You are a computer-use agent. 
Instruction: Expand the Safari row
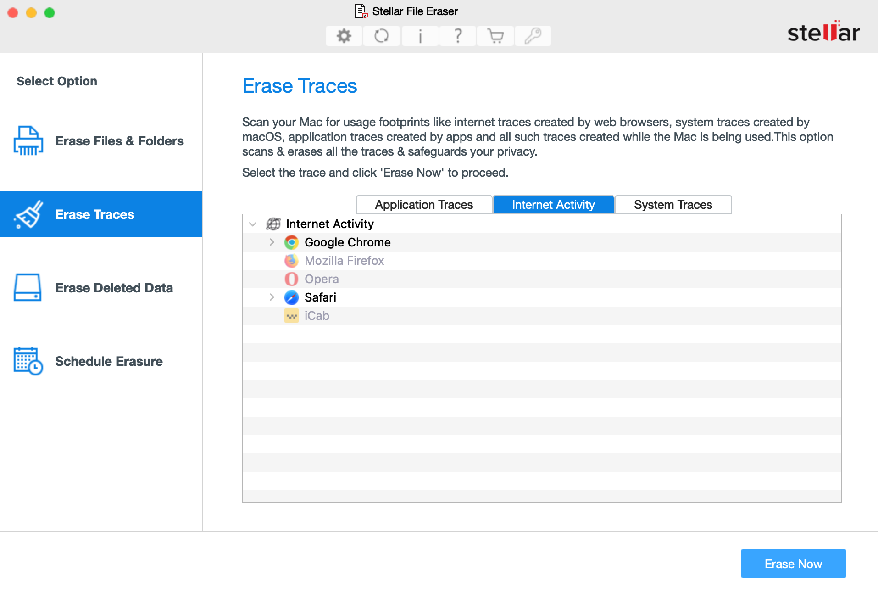[x=272, y=297]
